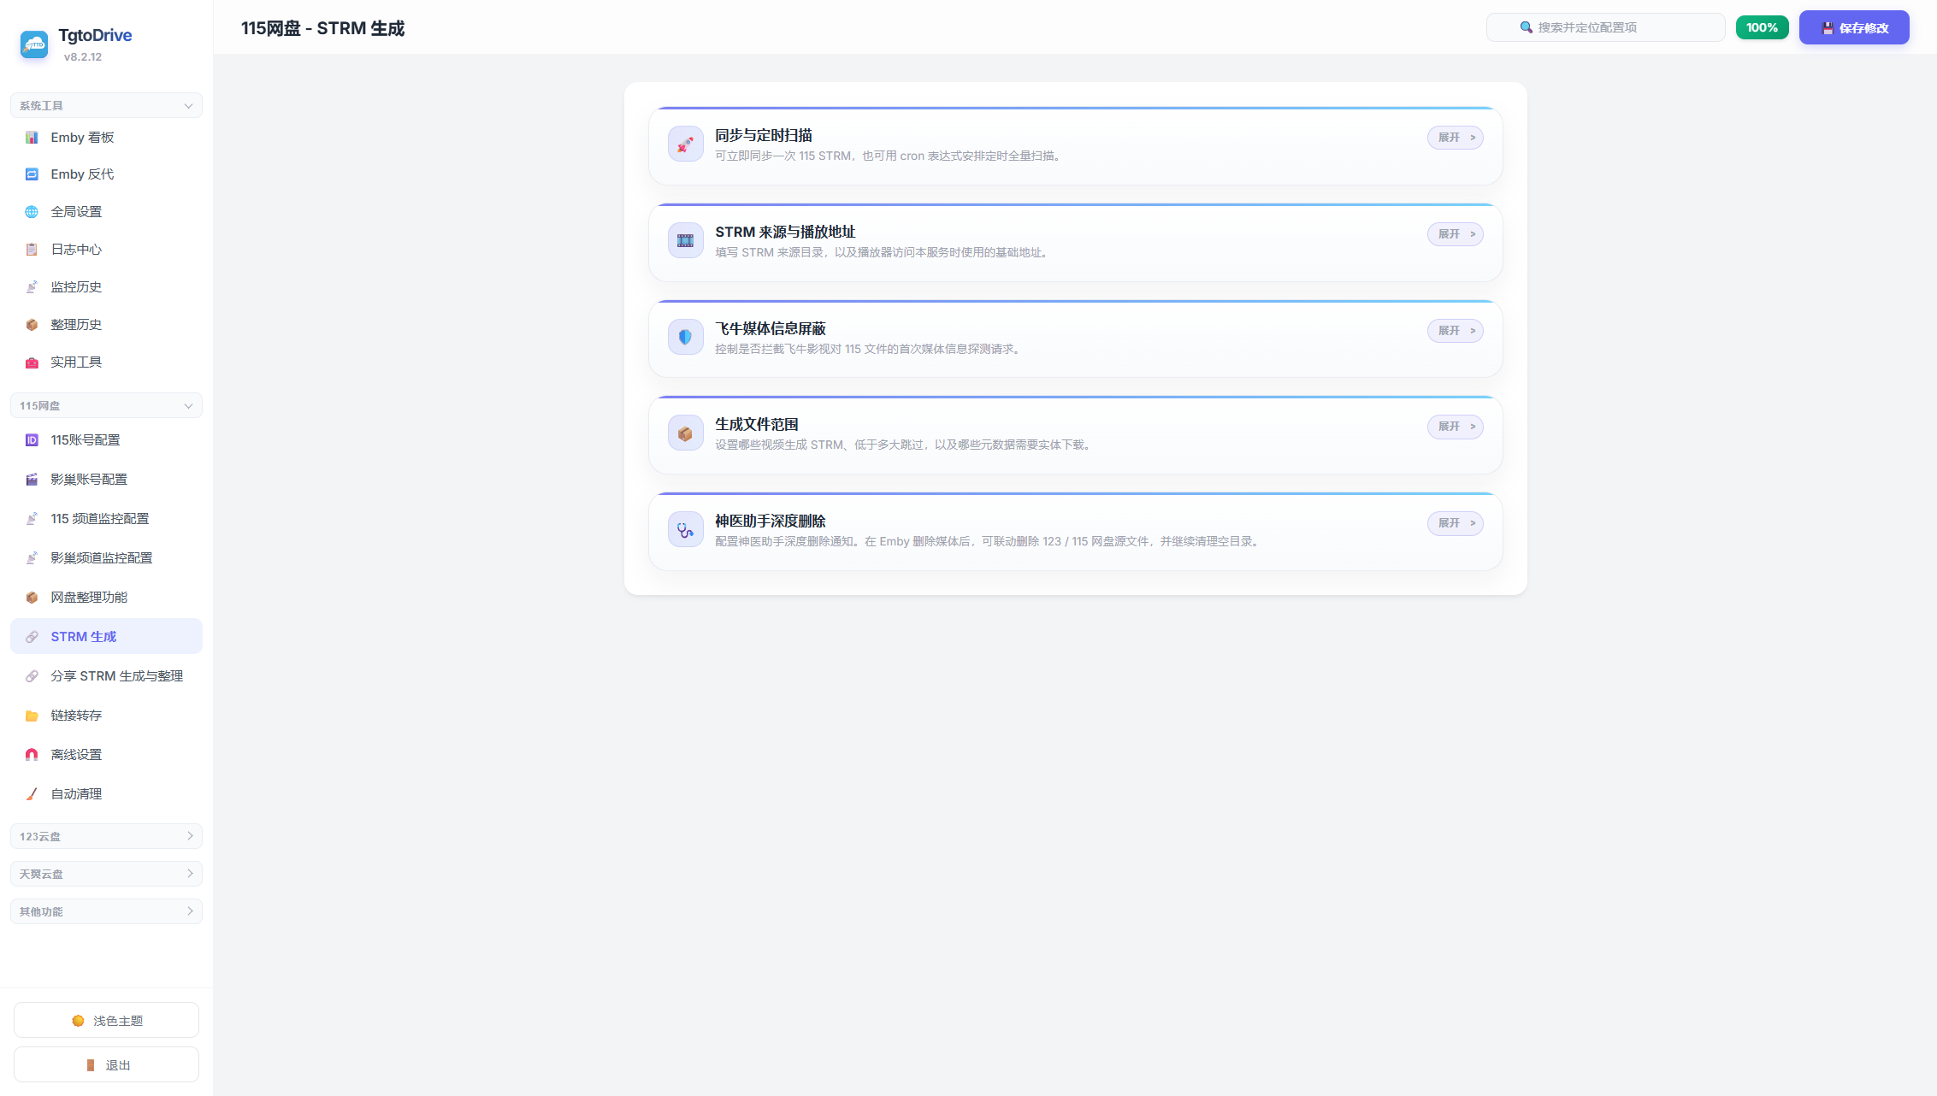Expand the 神医助手深度删除 section
This screenshot has height=1096, width=1937.
1455,523
